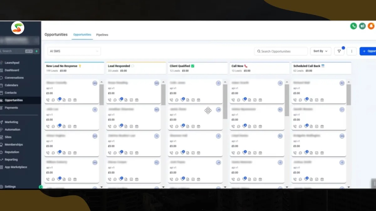
Task: Click the Lead Responded stage header
Action: tap(136, 68)
